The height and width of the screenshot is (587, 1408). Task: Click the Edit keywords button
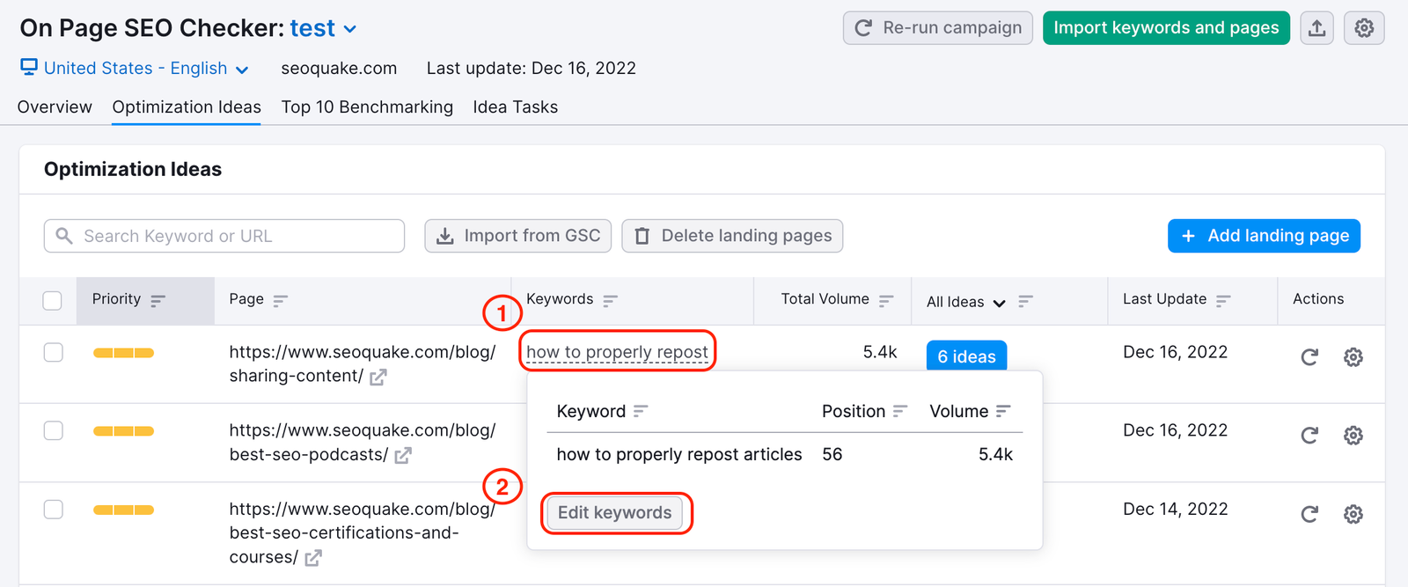pos(614,513)
